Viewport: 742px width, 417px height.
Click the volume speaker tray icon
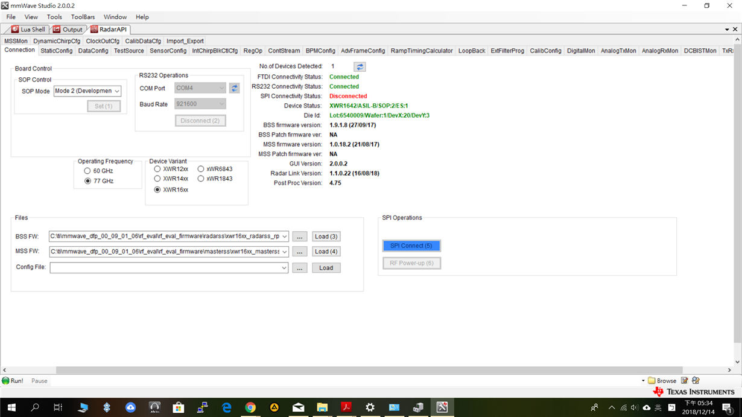click(x=634, y=407)
